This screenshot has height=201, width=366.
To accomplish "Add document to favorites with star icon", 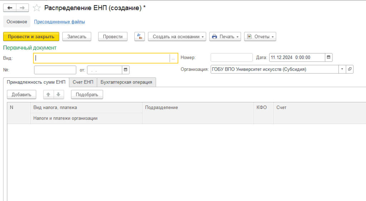I will coord(36,8).
